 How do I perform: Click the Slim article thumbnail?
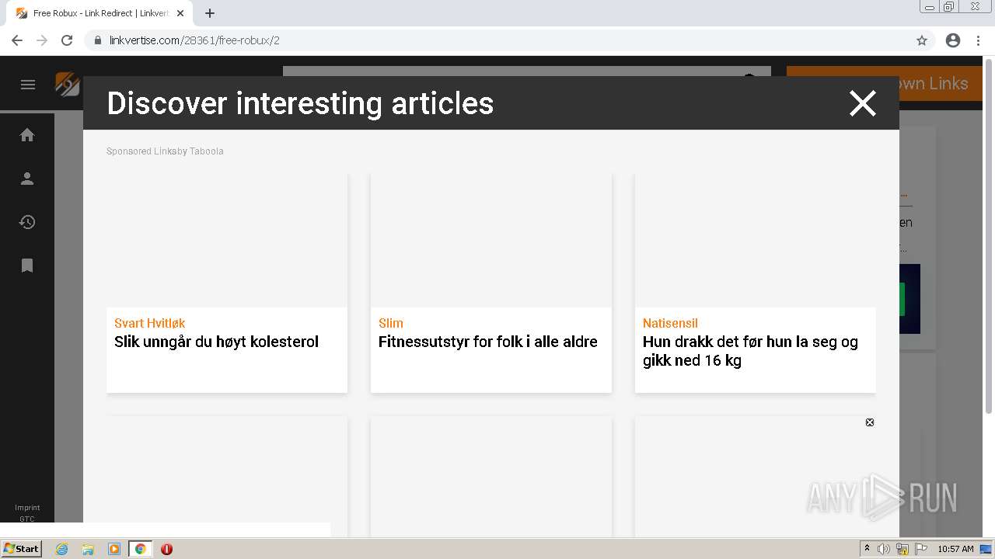point(491,241)
